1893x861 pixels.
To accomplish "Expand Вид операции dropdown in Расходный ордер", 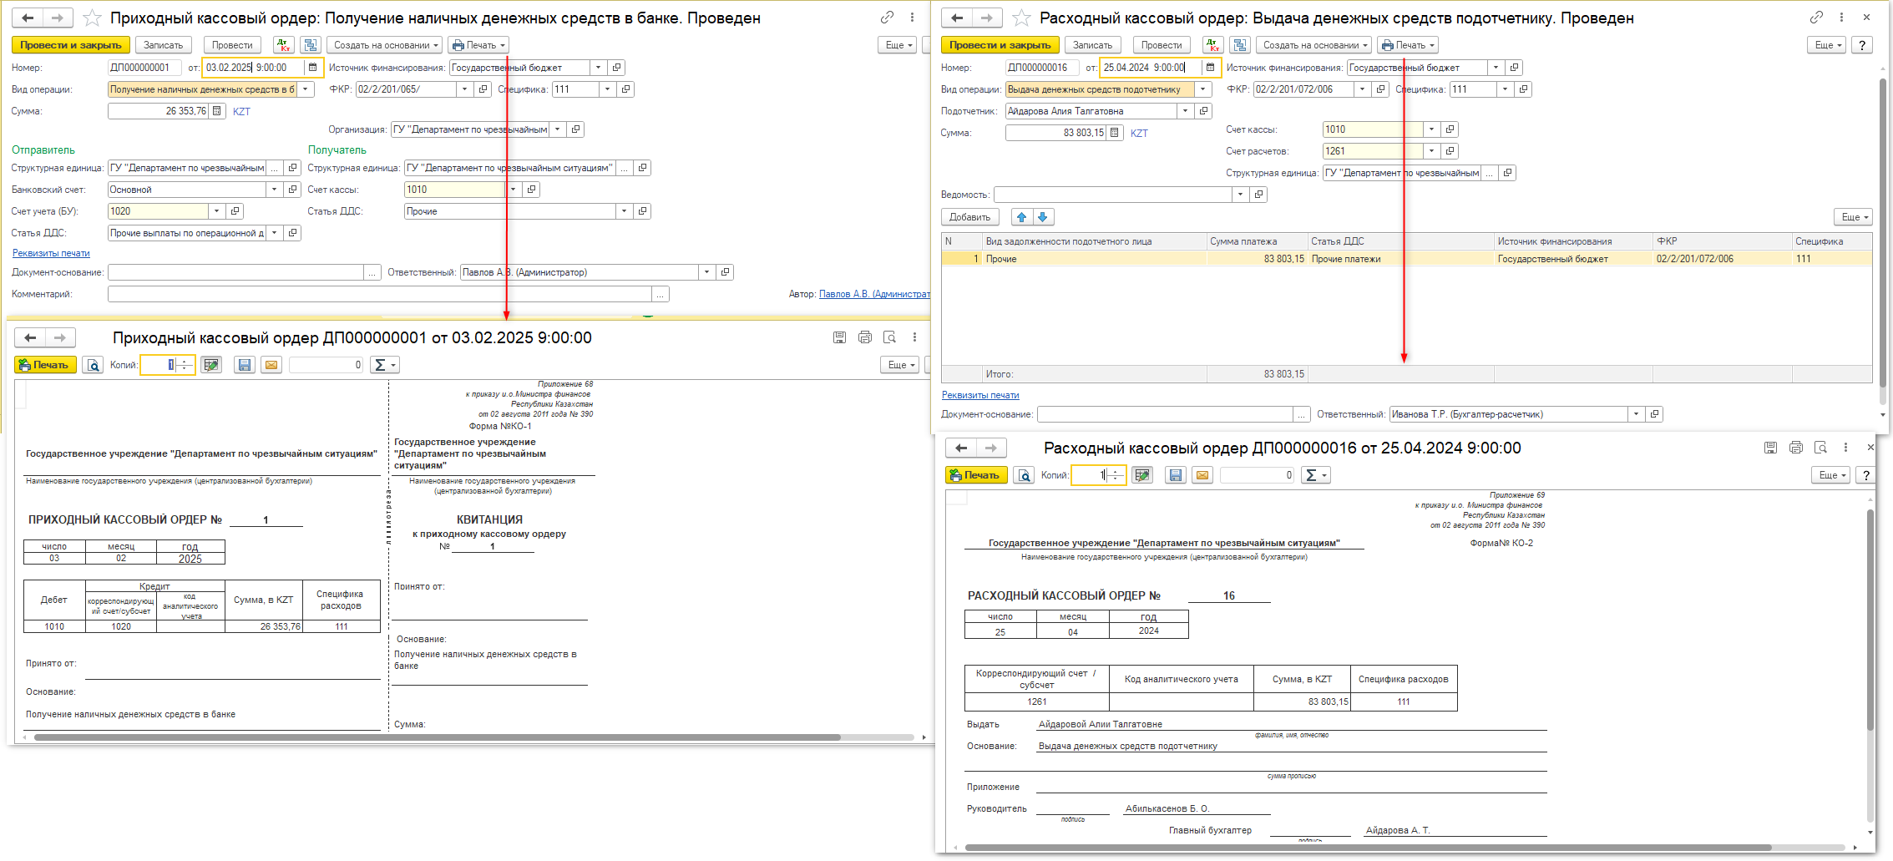I will pos(1202,89).
